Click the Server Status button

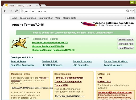(x=126, y=39)
